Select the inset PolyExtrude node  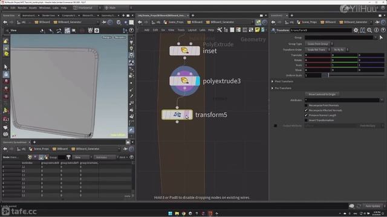coord(184,51)
